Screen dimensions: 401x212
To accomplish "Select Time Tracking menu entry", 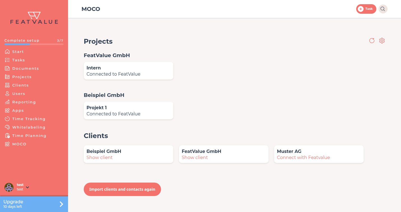I will click(29, 119).
